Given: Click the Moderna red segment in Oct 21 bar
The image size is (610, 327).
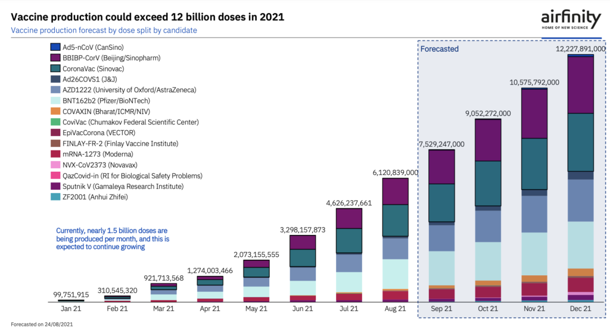Looking at the screenshot, I should (488, 292).
